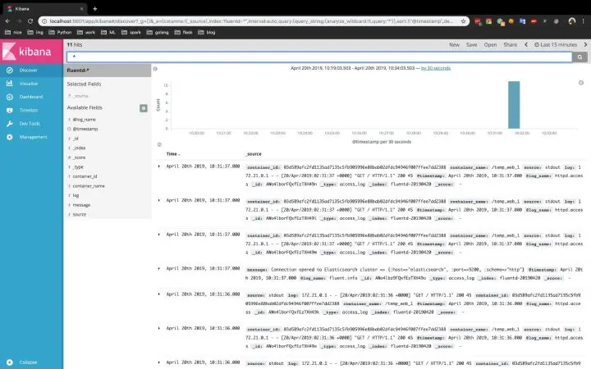Image resolution: width=591 pixels, height=369 pixels.
Task: Select the container_name field
Action: (x=89, y=186)
